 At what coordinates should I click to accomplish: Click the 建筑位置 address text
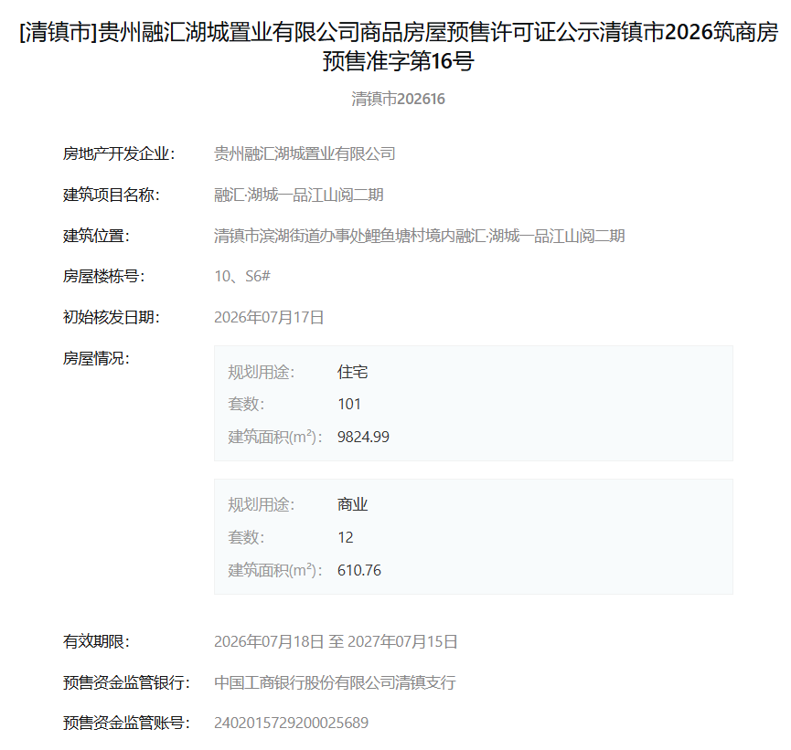click(x=419, y=236)
